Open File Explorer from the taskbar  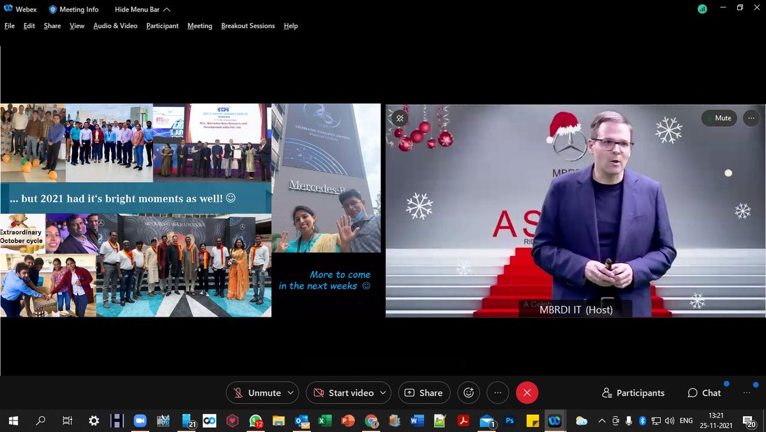[278, 421]
